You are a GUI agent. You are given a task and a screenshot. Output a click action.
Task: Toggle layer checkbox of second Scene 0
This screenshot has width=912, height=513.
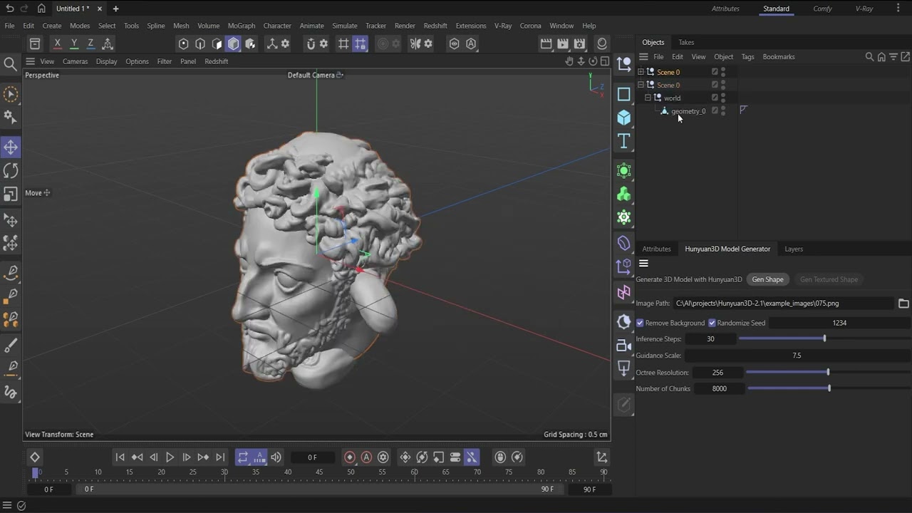(715, 85)
